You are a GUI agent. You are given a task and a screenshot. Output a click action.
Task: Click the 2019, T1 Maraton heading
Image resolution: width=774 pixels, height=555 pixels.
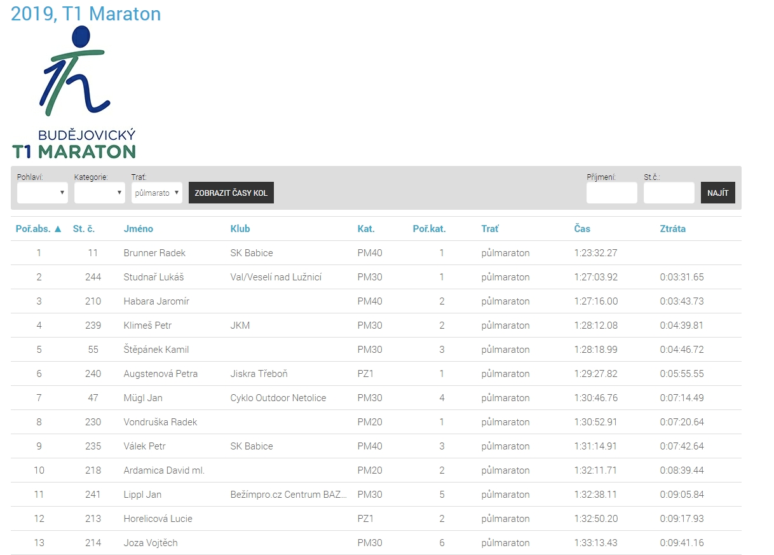point(86,13)
